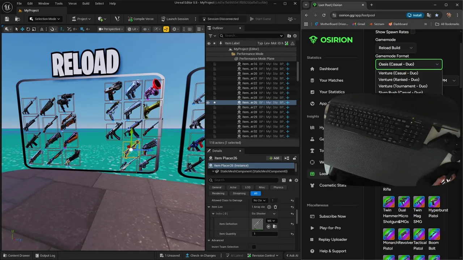Open the Content Drawer

coord(16,255)
